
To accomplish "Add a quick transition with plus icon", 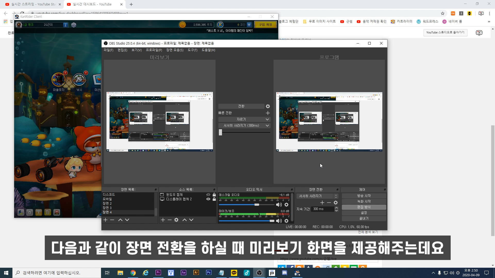I will click(268, 113).
